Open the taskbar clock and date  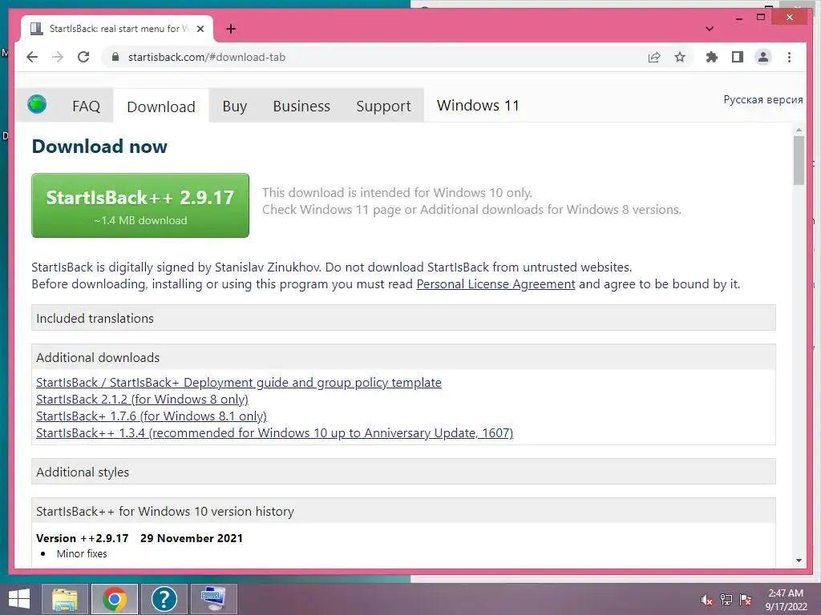786,600
